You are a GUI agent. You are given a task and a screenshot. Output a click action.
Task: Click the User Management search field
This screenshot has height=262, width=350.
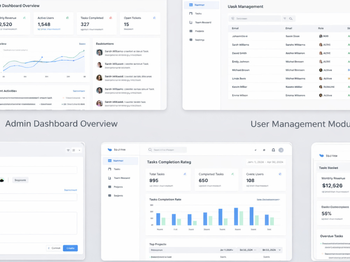(255, 19)
